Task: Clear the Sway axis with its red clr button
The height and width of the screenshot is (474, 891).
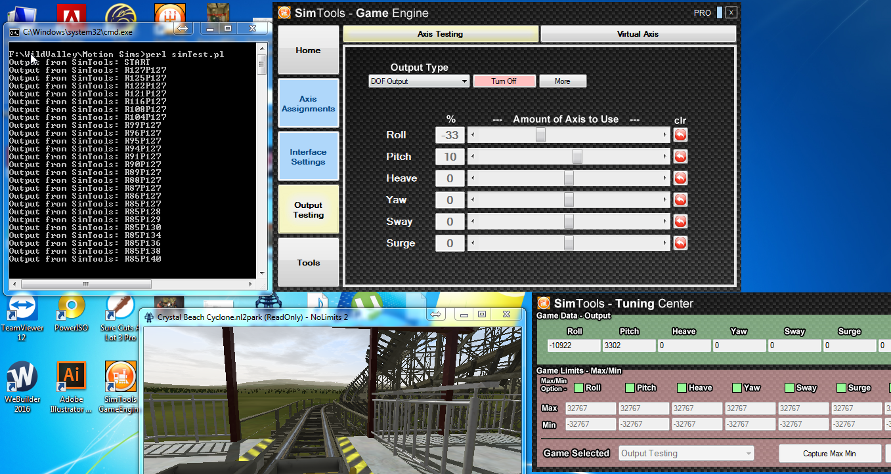Action: (680, 222)
